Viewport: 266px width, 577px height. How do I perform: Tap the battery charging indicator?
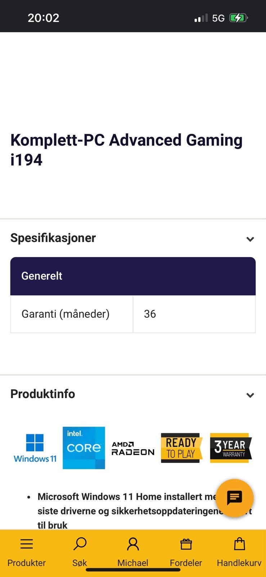pyautogui.click(x=238, y=17)
